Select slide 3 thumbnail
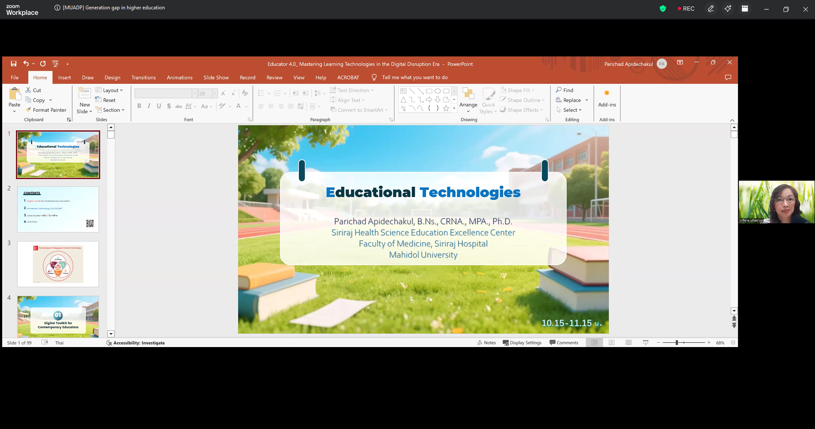Screen dimensions: 815x429 click(x=58, y=264)
